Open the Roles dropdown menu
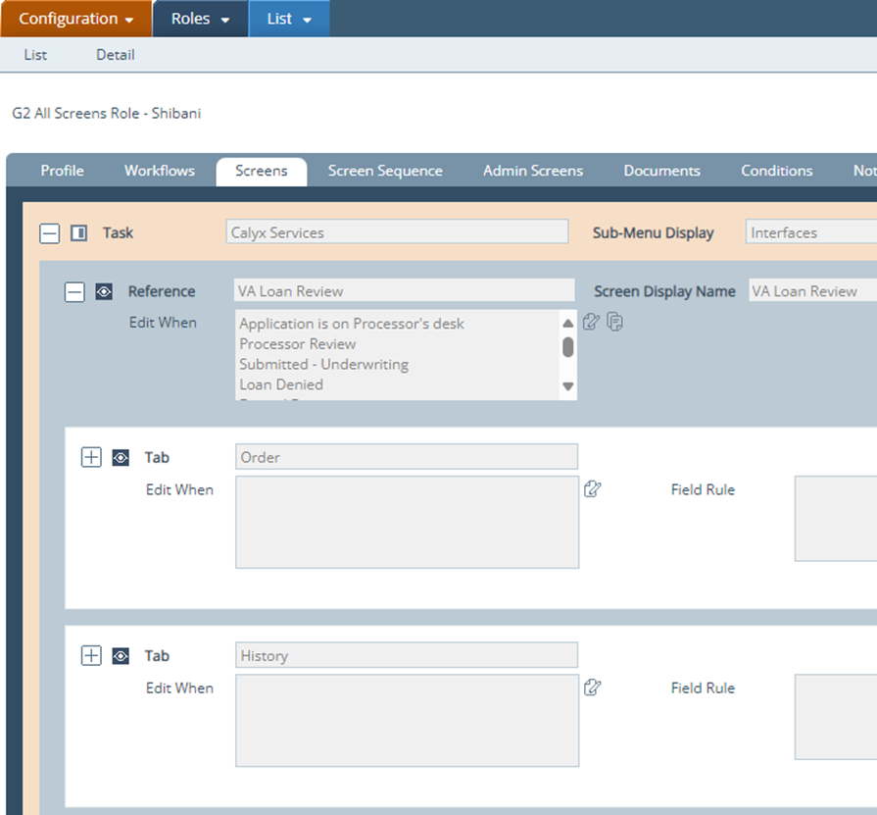Screen dimensions: 877x815 pyautogui.click(x=200, y=19)
